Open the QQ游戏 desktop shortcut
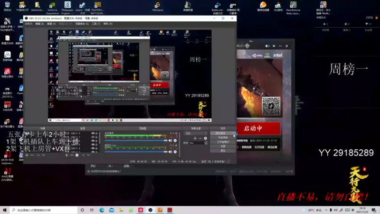 [x=278, y=7]
